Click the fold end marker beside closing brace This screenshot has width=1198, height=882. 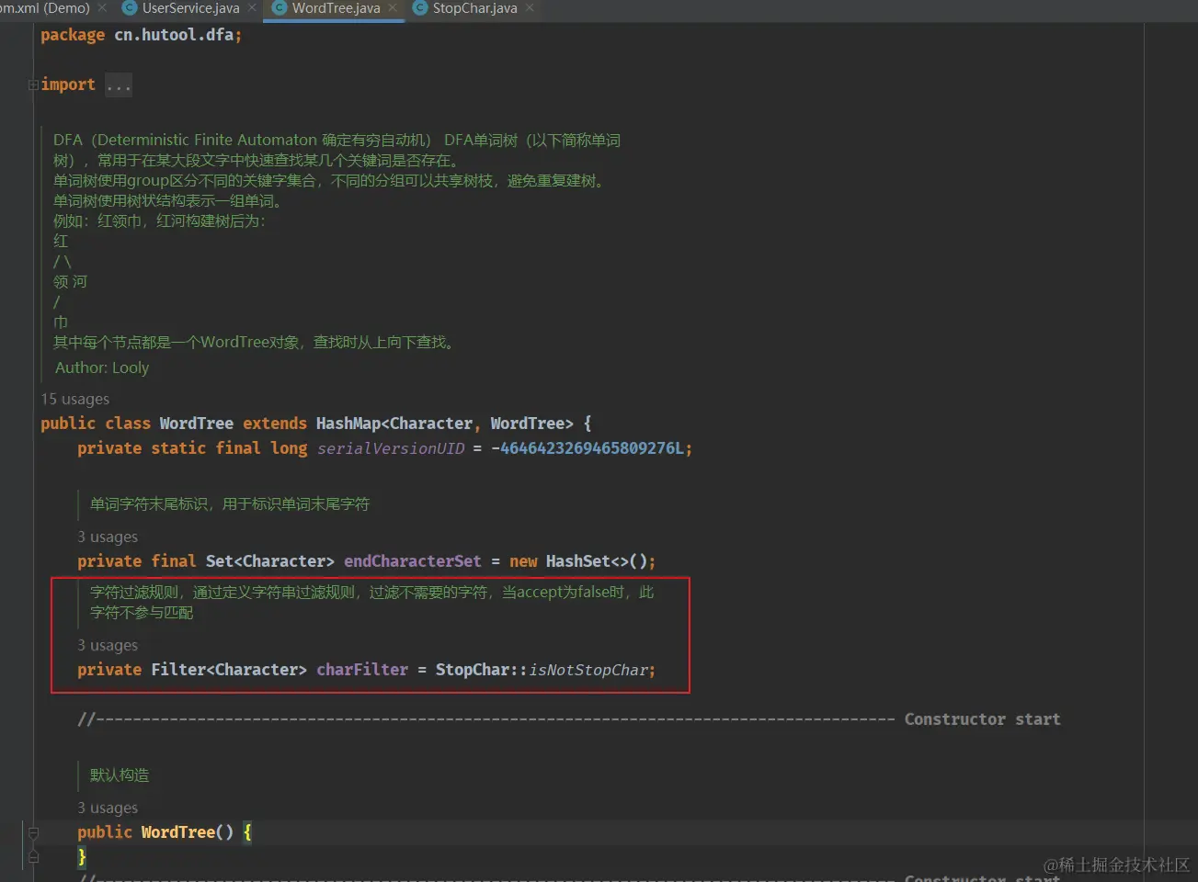click(x=33, y=857)
